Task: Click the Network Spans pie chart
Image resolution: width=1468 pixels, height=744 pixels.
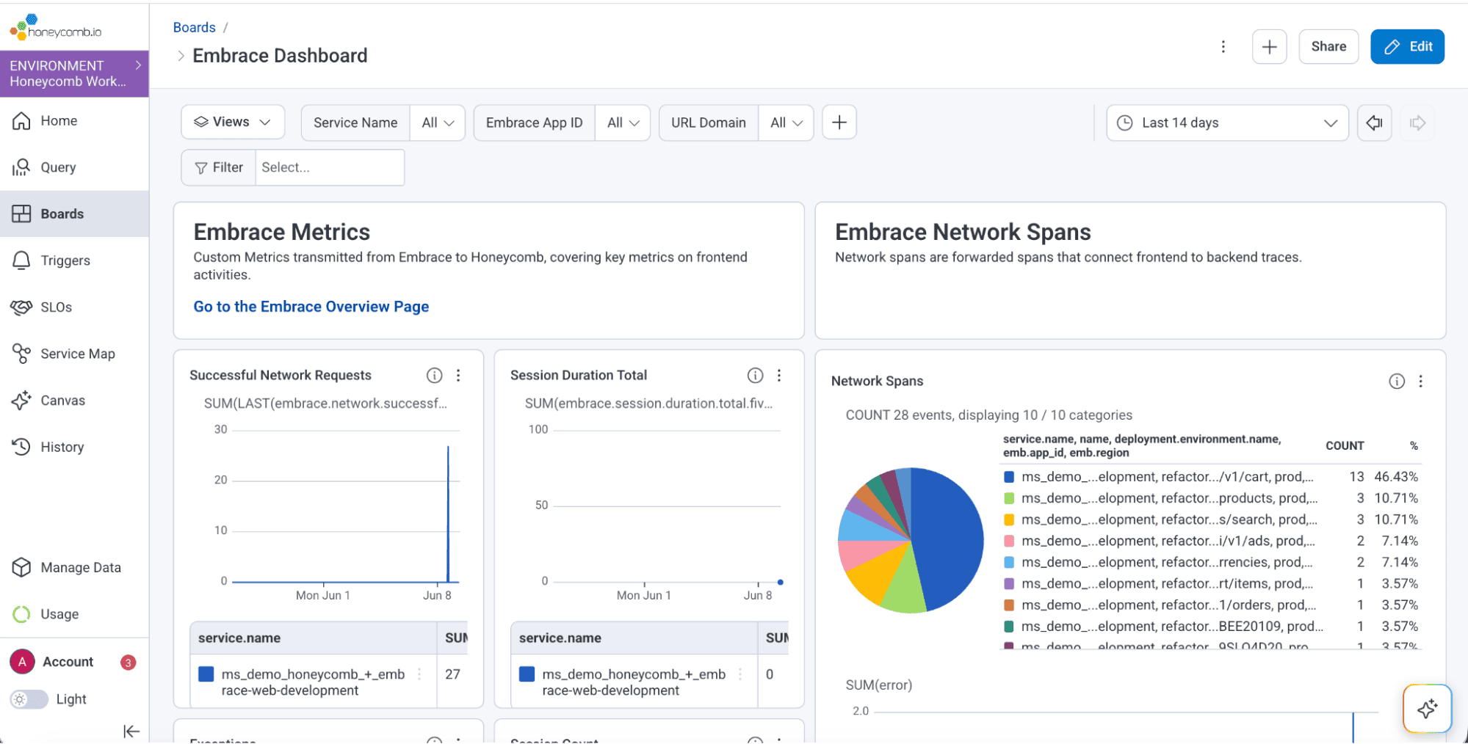Action: (911, 541)
